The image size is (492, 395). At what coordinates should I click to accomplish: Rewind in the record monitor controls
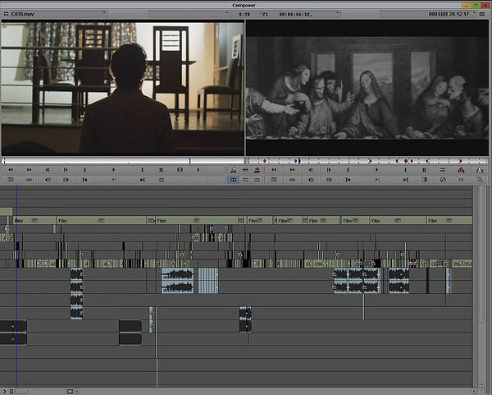click(x=274, y=170)
